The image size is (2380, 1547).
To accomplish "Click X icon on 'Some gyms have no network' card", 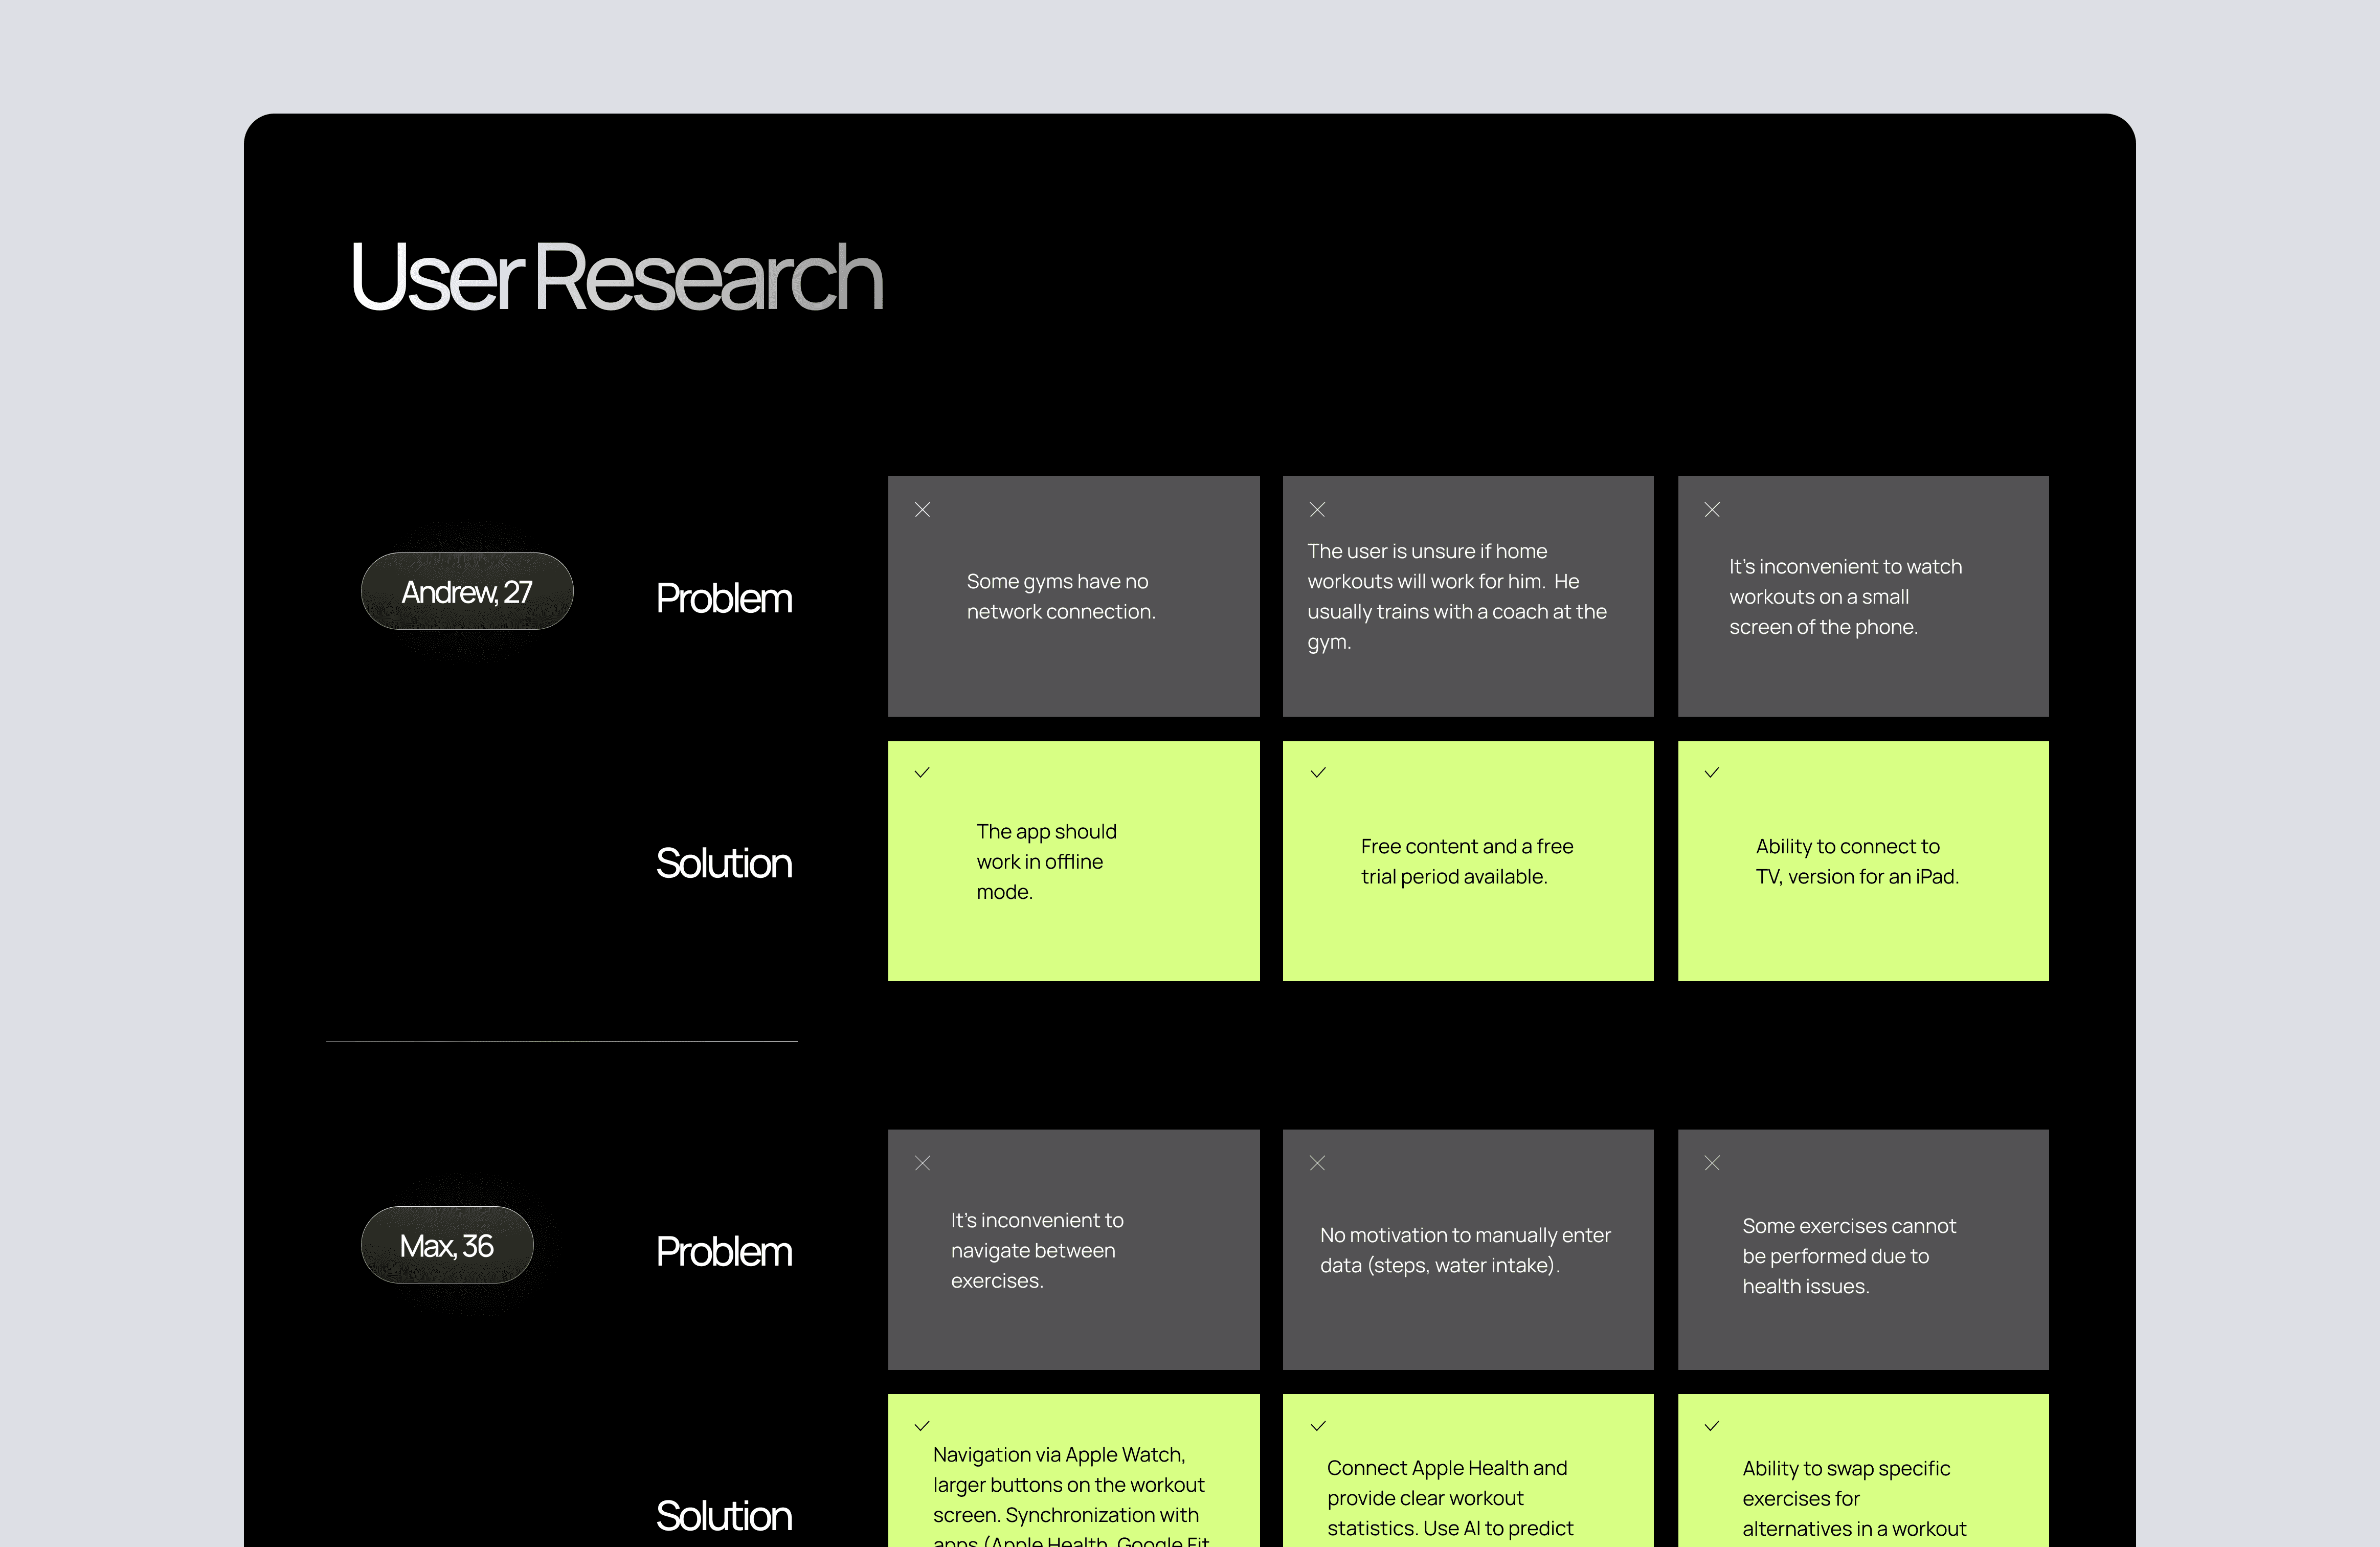I will pyautogui.click(x=922, y=510).
